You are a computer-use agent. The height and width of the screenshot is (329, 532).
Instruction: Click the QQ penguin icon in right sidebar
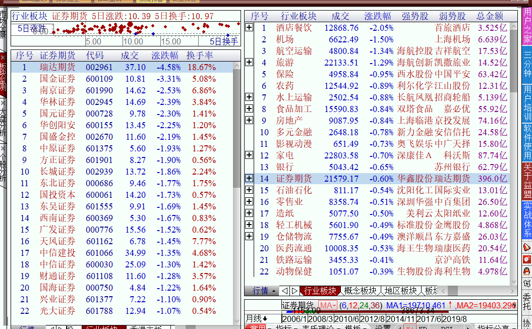click(527, 271)
